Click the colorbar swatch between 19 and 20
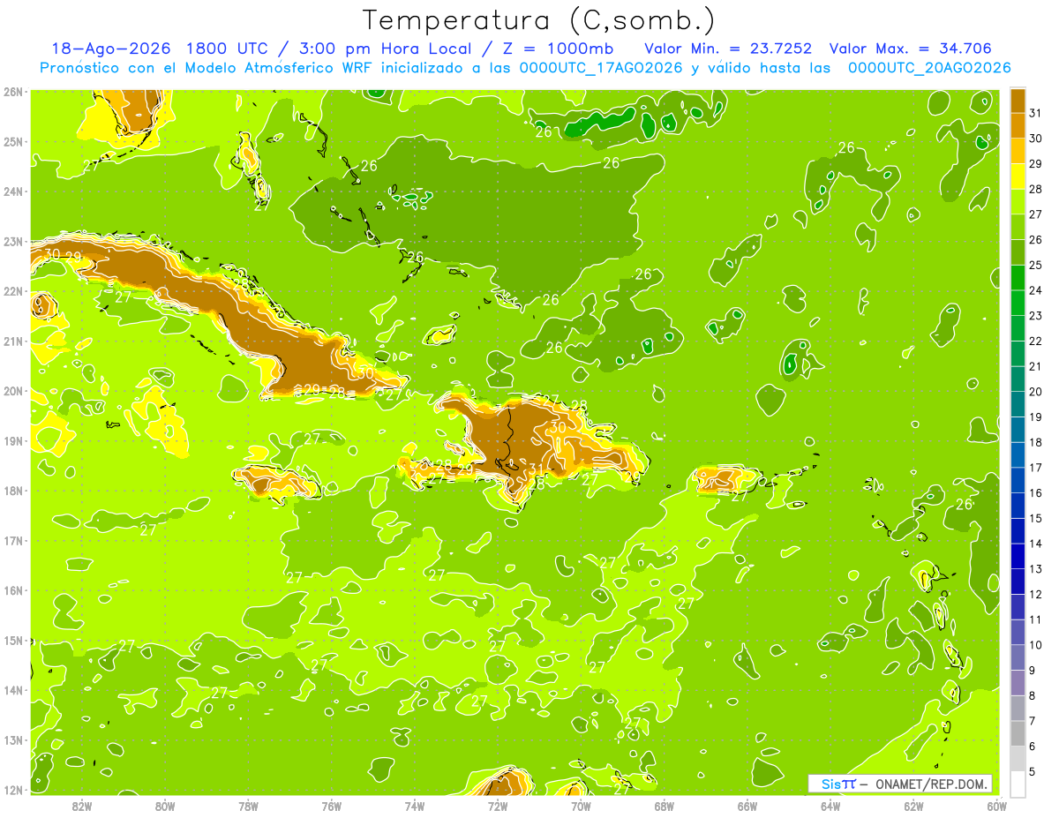Image resolution: width=1059 pixels, height=818 pixels. tap(1018, 404)
